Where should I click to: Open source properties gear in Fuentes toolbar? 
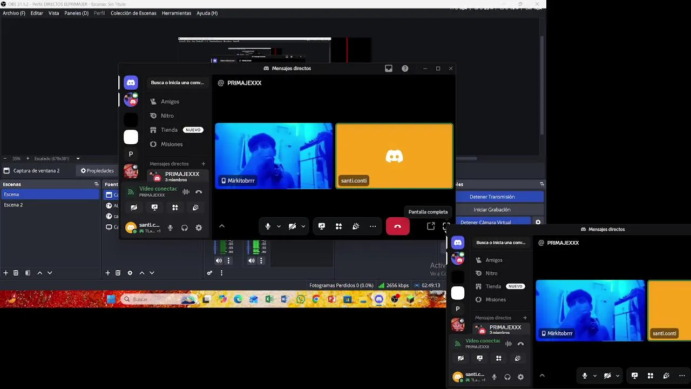click(130, 273)
